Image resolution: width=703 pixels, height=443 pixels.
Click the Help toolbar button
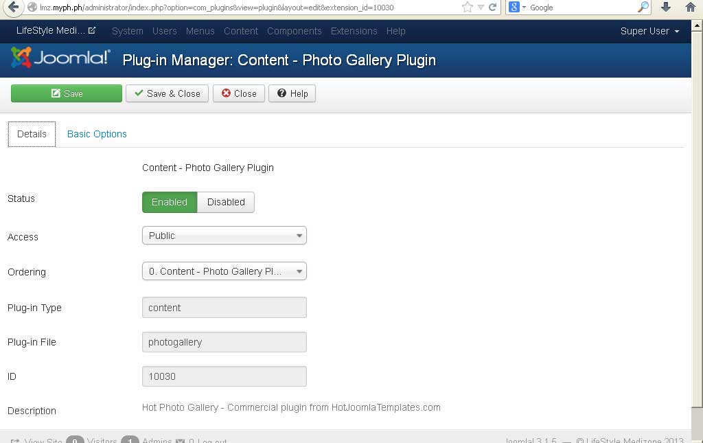click(x=292, y=93)
